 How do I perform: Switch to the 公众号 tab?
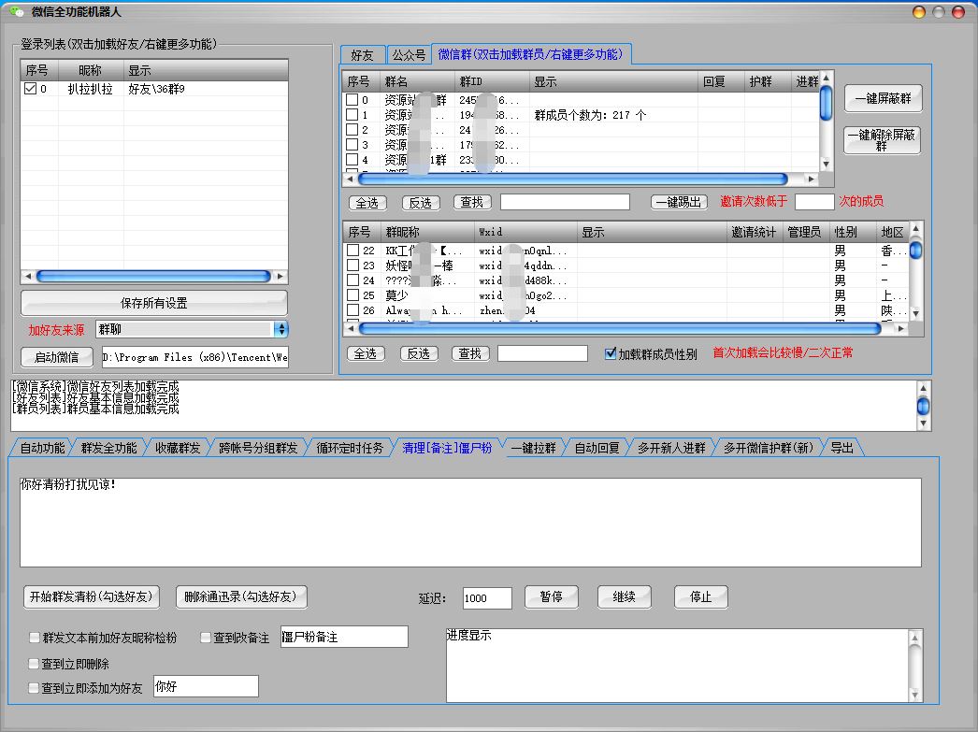pyautogui.click(x=409, y=55)
